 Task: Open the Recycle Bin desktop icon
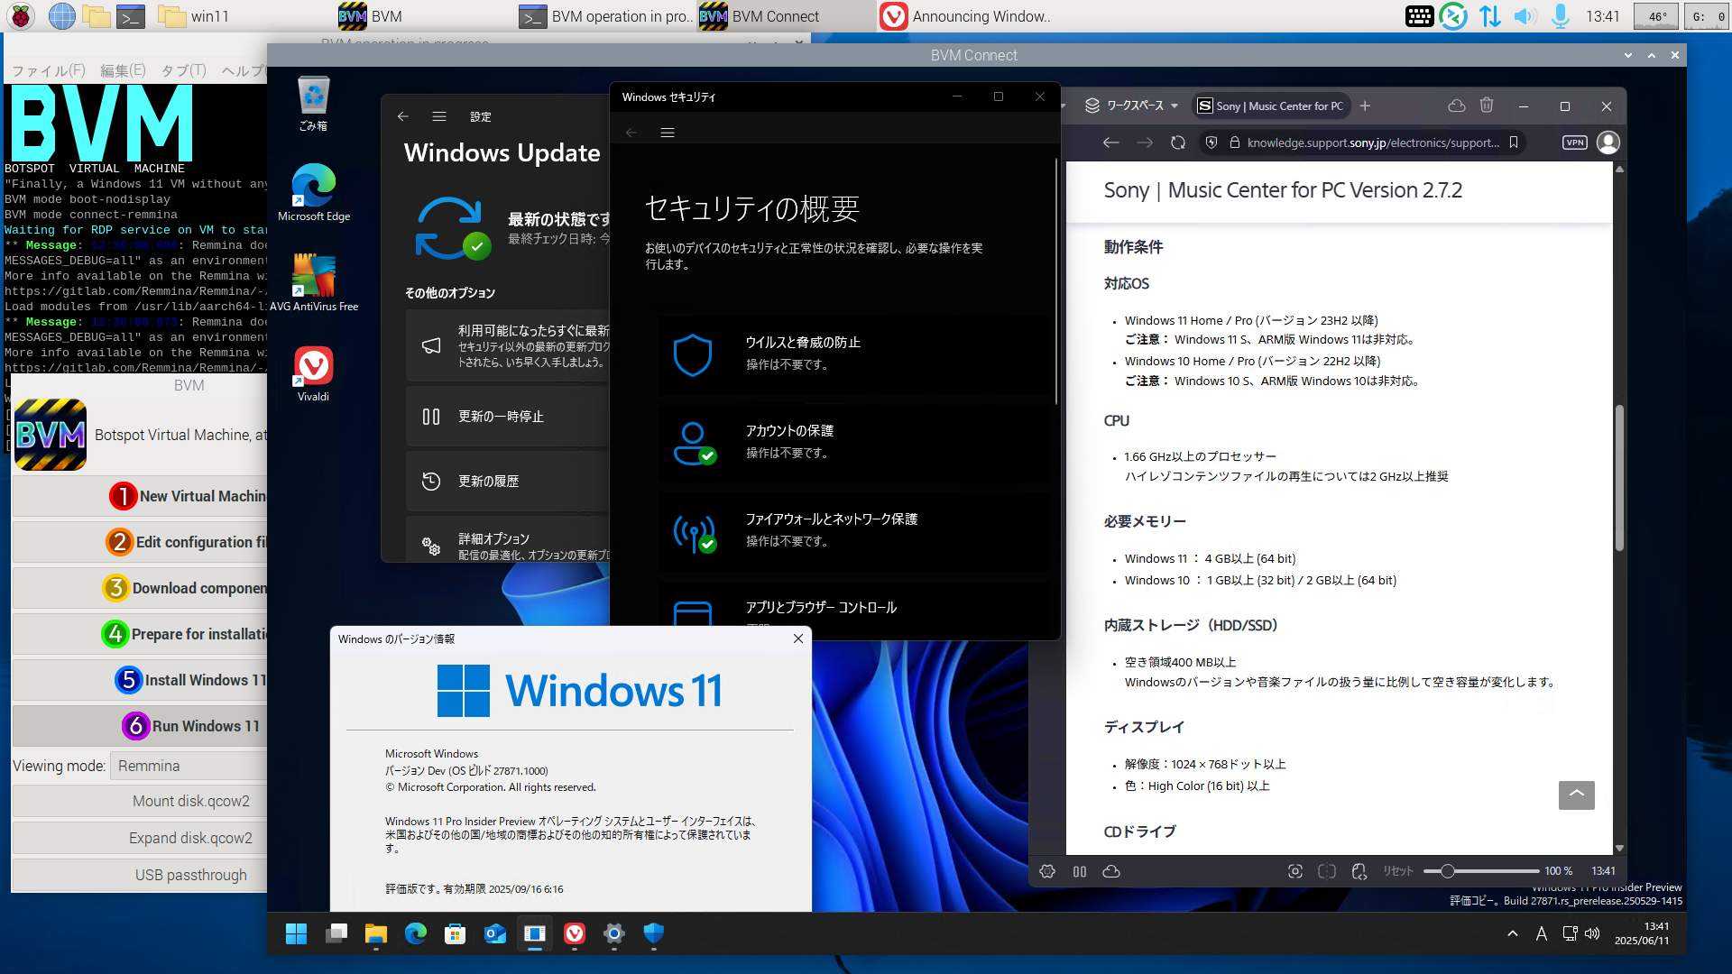tap(313, 104)
